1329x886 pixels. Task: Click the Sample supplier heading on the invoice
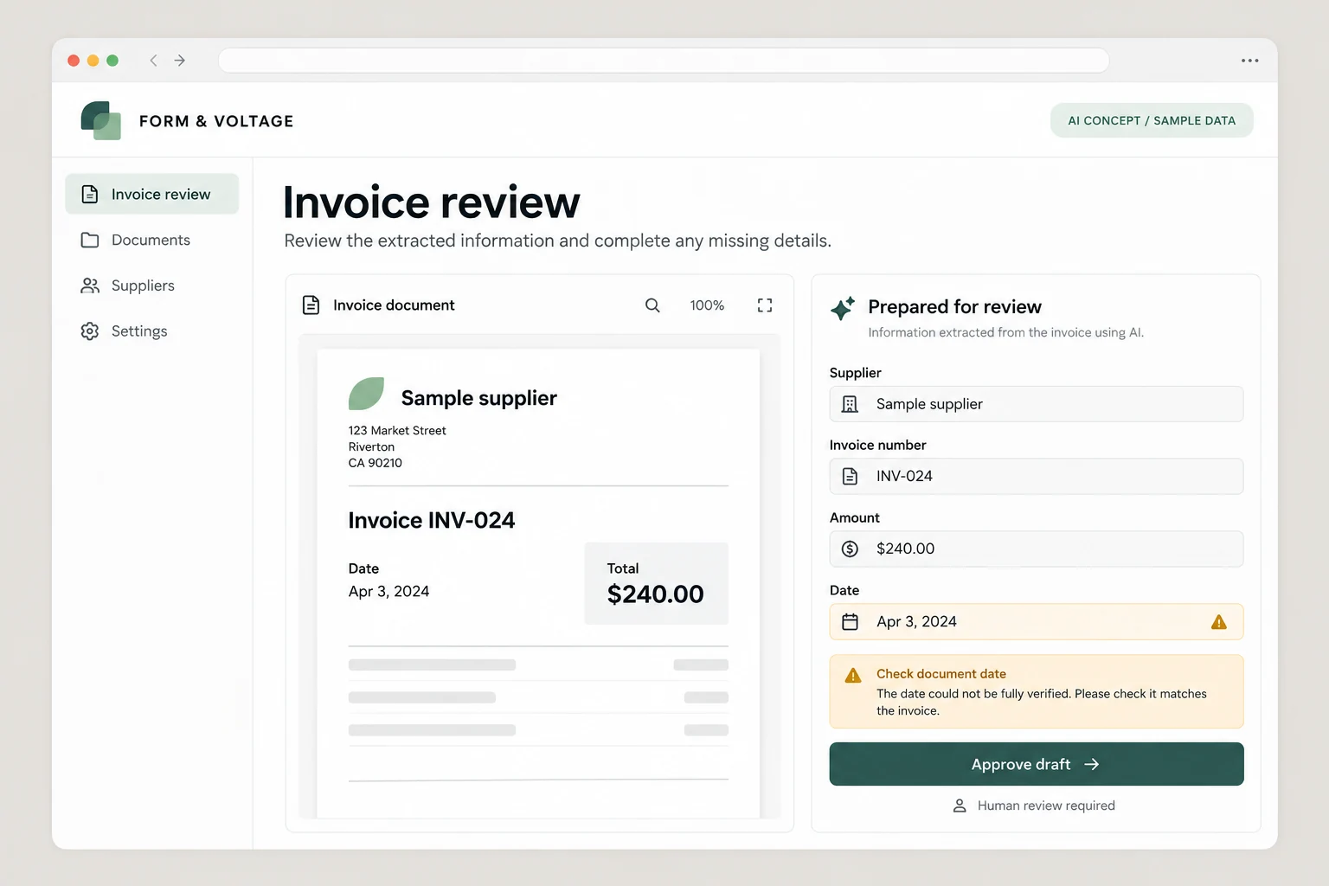point(478,398)
